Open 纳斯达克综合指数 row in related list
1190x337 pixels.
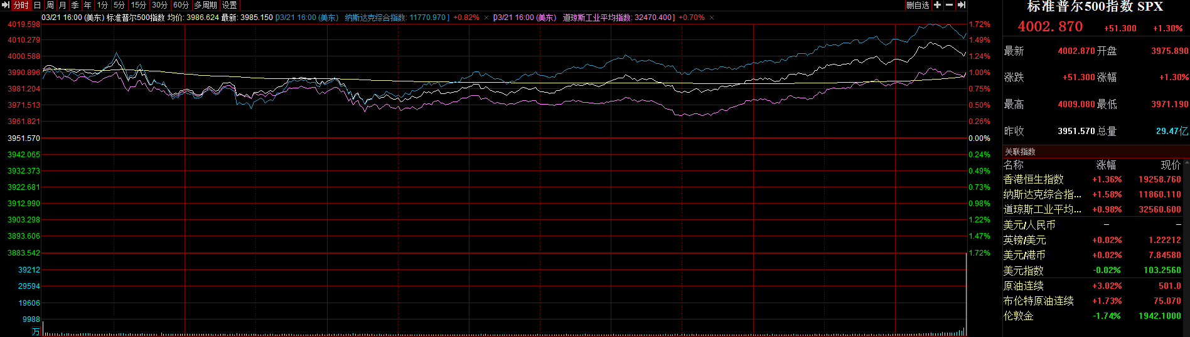click(x=1042, y=194)
